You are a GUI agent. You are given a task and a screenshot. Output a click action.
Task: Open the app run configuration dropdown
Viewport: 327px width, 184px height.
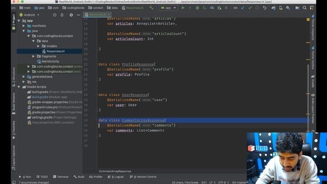(x=168, y=8)
